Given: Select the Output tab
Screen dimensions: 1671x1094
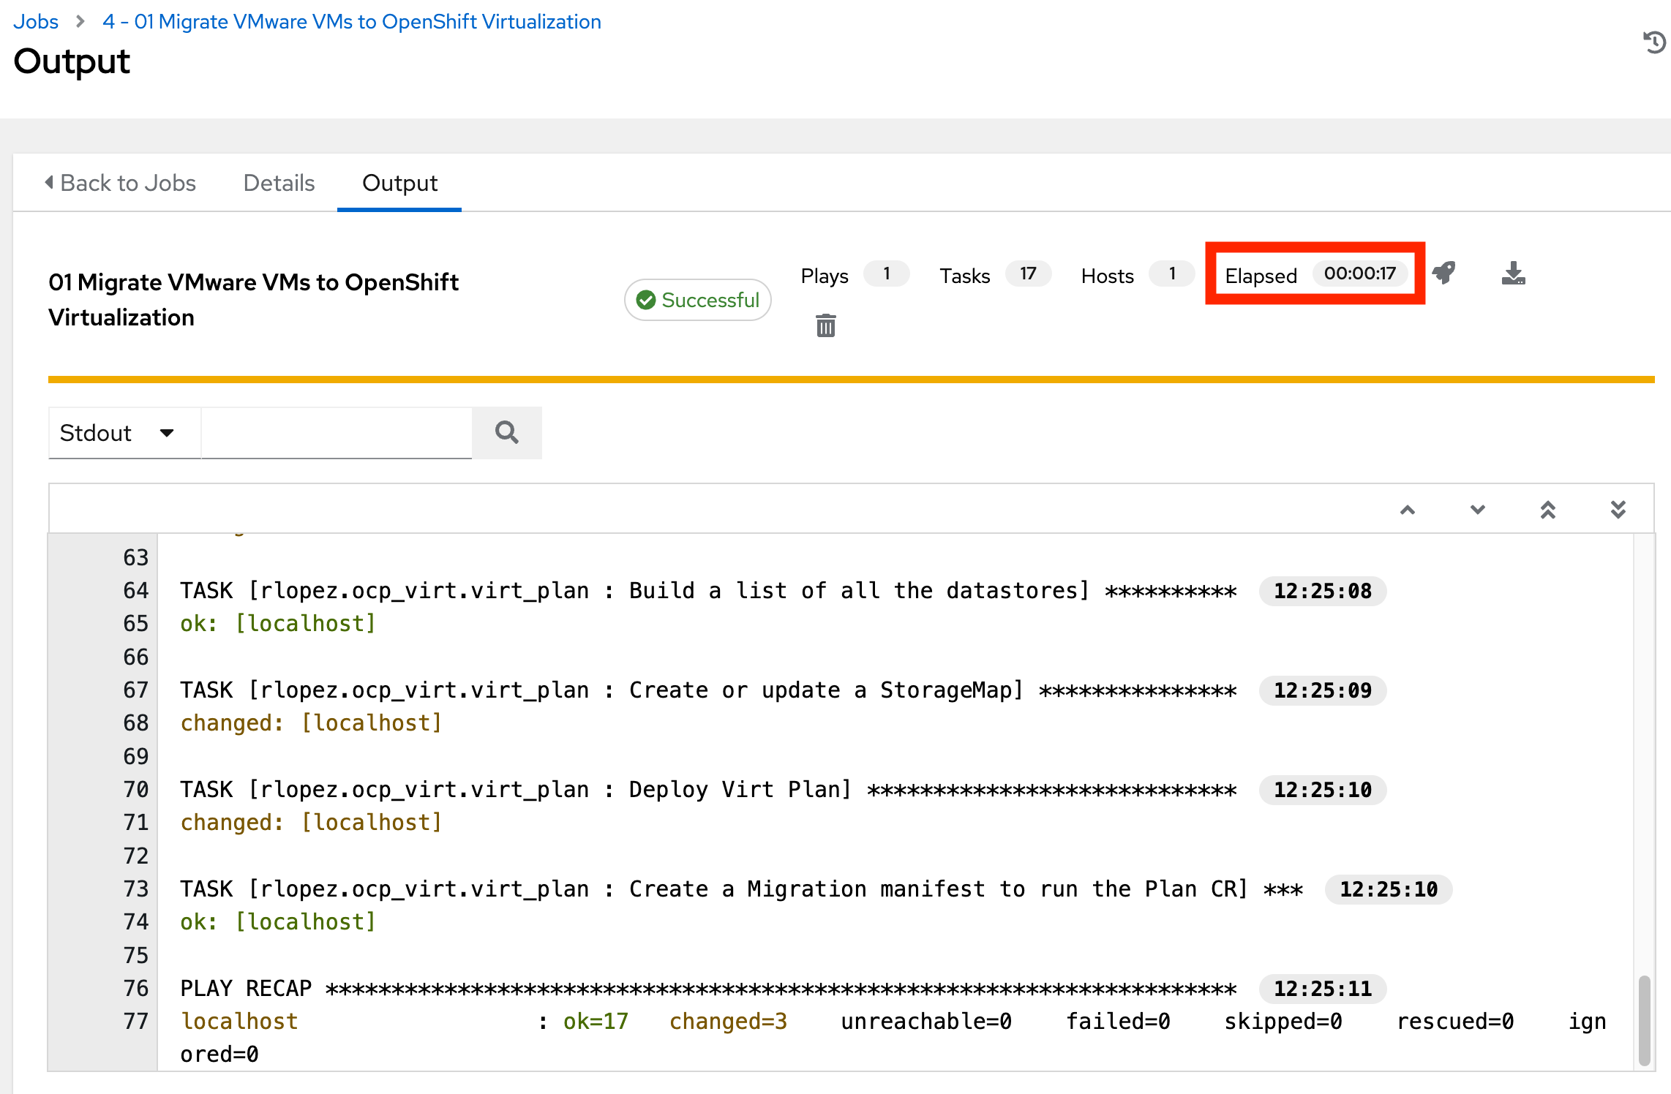Looking at the screenshot, I should point(399,183).
